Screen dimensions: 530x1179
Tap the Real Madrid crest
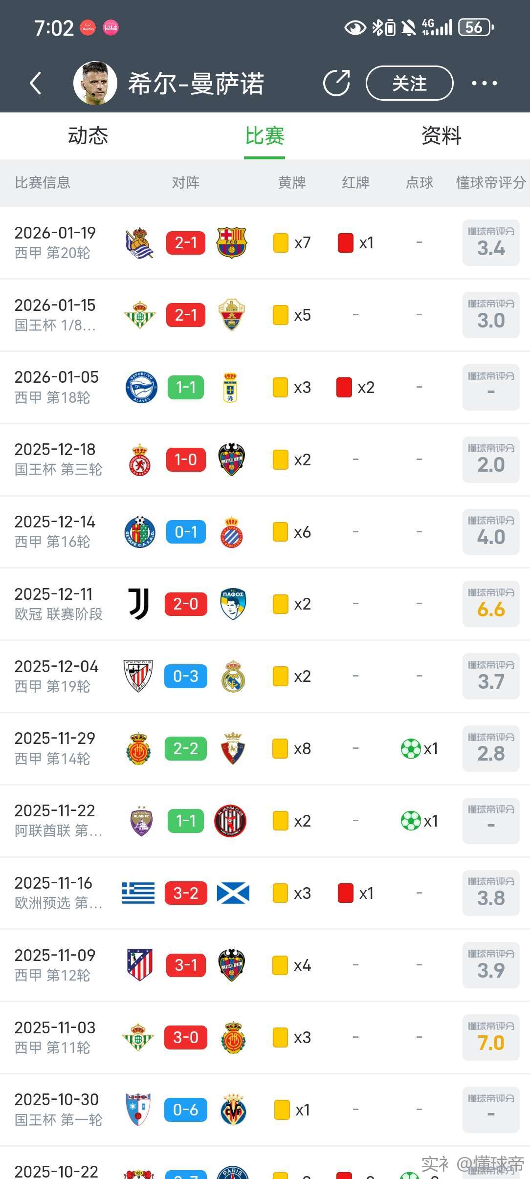coord(233,676)
